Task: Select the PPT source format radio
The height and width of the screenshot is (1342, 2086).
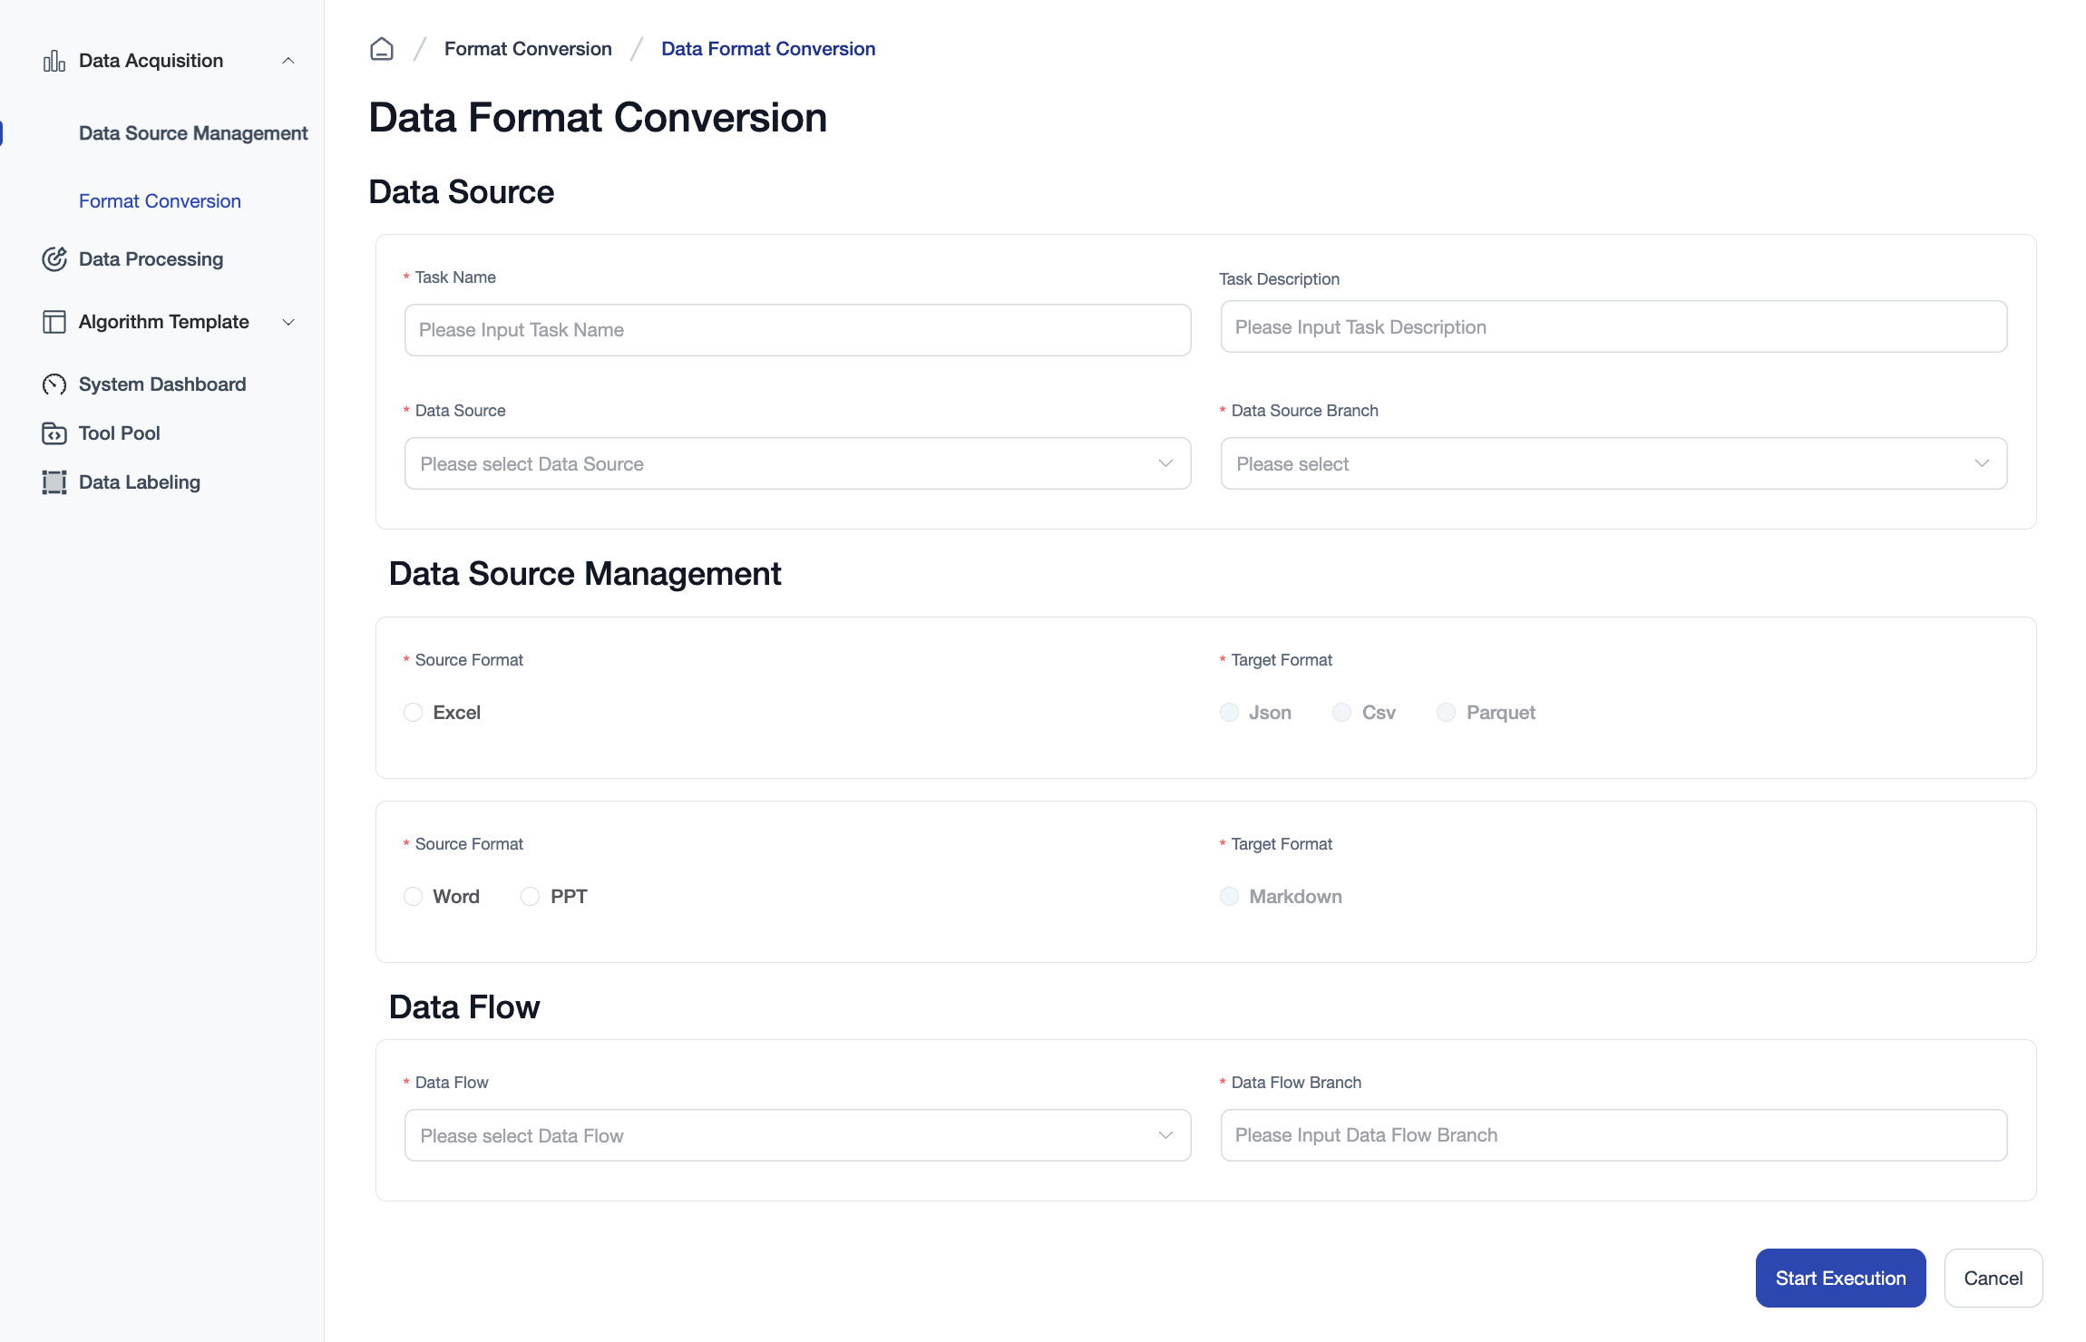Action: 531,897
